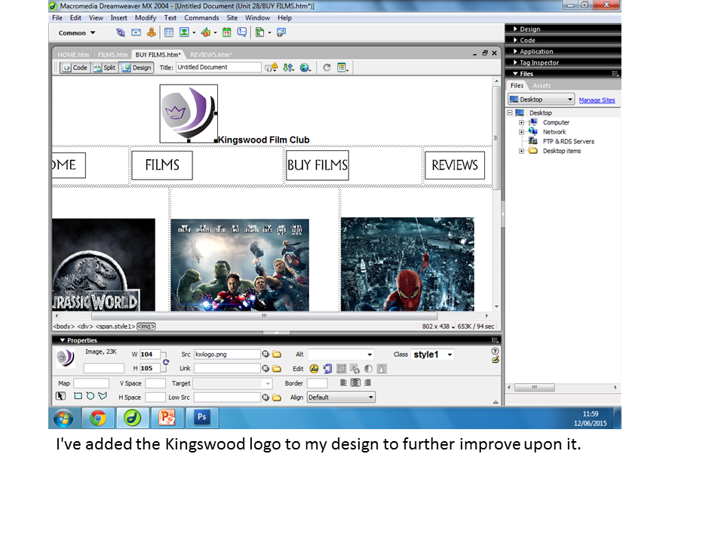
Task: Click the Optimize in Fireworks icon
Action: pyautogui.click(x=327, y=369)
